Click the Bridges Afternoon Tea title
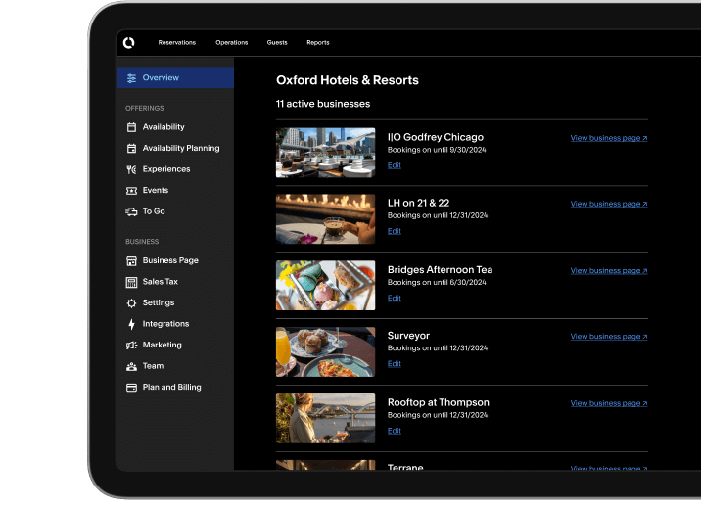The width and height of the screenshot is (701, 509). (x=440, y=270)
